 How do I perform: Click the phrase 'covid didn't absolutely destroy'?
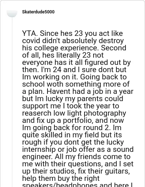pos(73,41)
